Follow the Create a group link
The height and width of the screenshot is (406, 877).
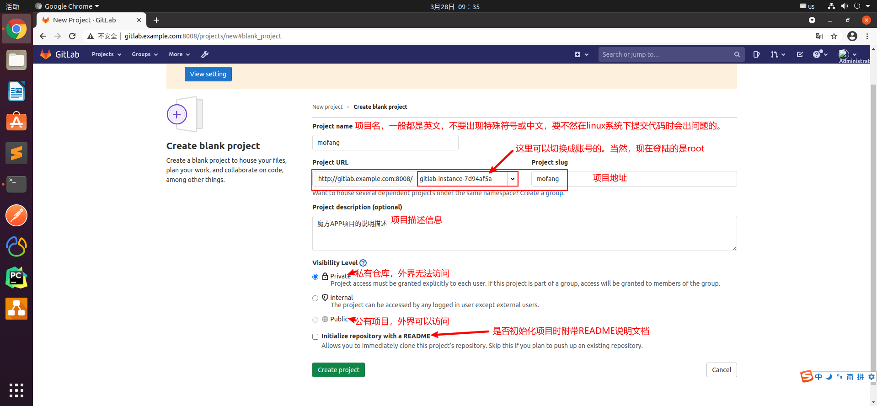point(541,193)
